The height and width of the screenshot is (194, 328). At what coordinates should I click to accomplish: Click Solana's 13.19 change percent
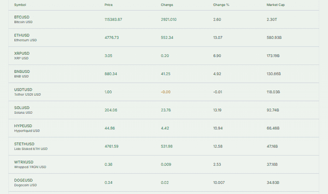pyautogui.click(x=217, y=110)
